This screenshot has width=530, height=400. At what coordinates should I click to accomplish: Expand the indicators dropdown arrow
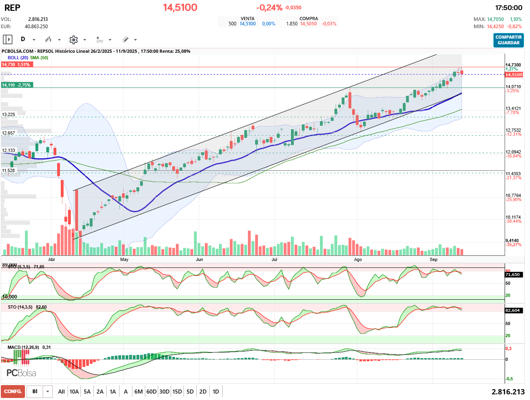(x=110, y=40)
